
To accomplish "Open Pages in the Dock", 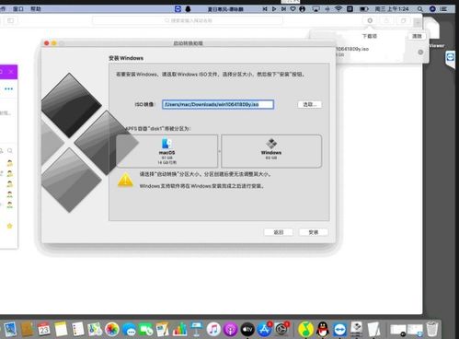I will click(163, 330).
